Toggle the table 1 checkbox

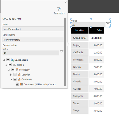(10, 65)
